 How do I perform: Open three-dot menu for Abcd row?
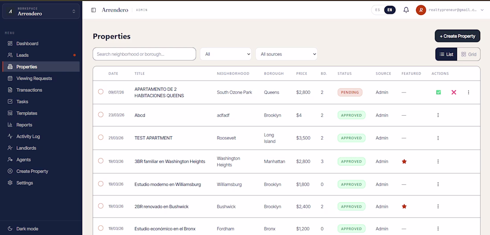coord(438,115)
